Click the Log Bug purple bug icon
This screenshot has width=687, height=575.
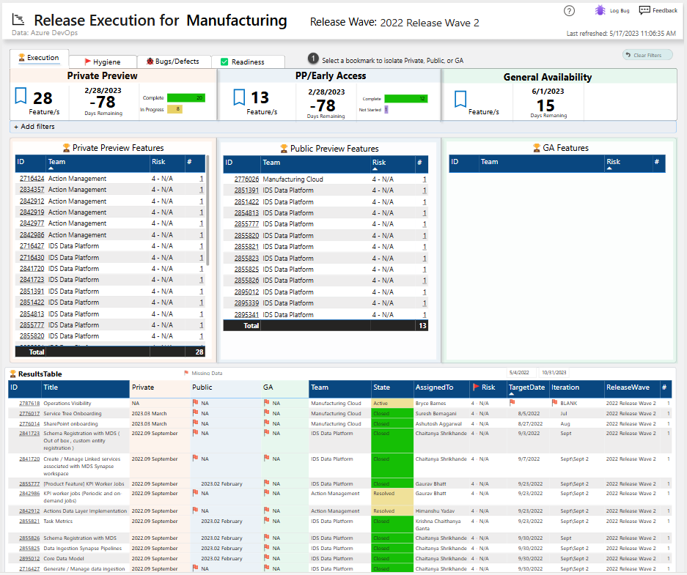point(600,10)
